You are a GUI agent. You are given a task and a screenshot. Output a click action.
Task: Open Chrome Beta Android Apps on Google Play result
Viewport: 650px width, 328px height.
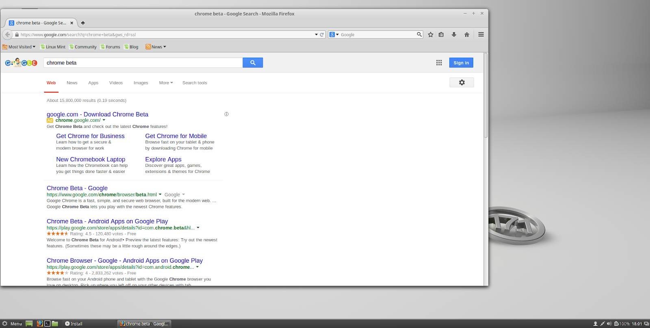pyautogui.click(x=107, y=221)
